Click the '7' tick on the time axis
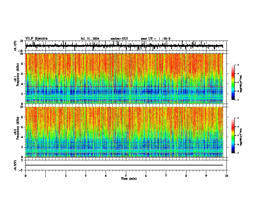The image size is (255, 197). 166,176
